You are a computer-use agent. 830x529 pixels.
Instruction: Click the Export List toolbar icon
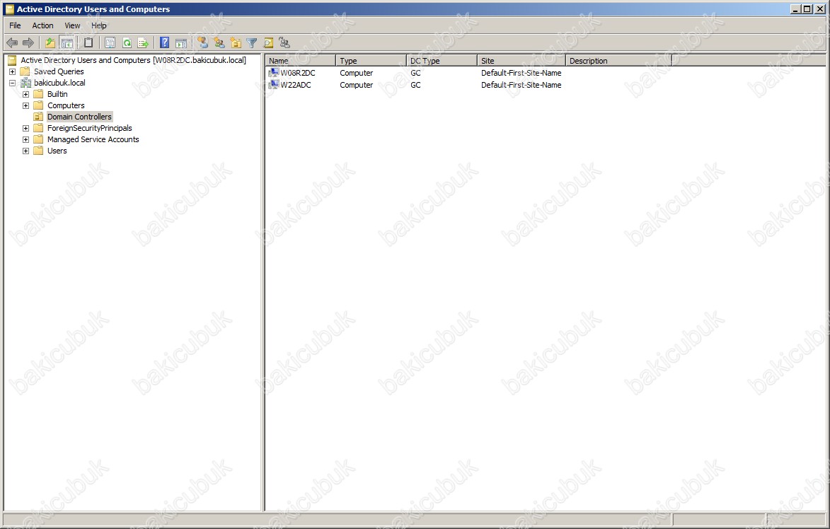(143, 43)
